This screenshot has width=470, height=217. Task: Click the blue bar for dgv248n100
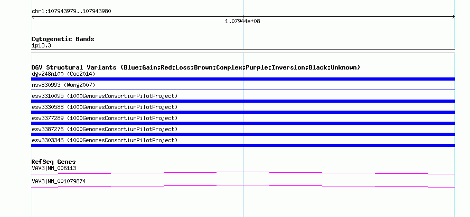pyautogui.click(x=243, y=79)
